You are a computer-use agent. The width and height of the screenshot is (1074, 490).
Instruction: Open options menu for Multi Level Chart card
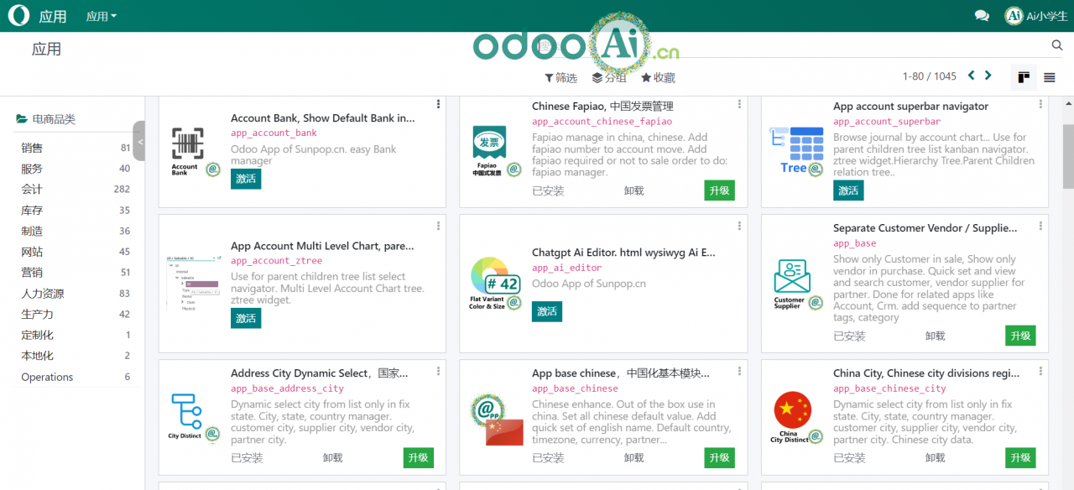click(x=438, y=226)
